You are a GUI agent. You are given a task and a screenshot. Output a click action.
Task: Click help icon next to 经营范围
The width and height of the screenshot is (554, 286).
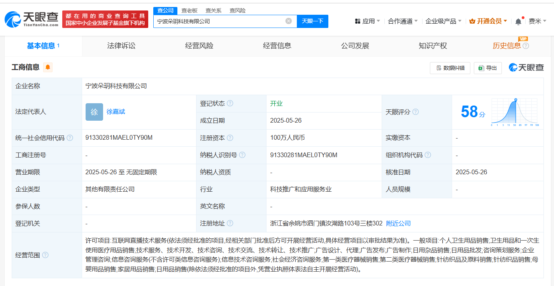pyautogui.click(x=45, y=255)
